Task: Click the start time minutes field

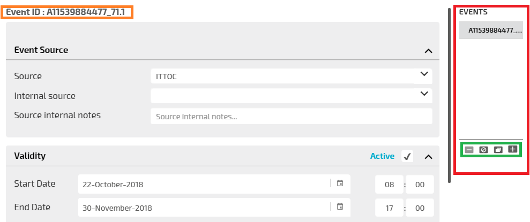Action: pos(420,185)
